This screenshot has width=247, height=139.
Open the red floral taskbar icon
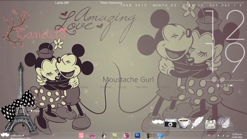(x=126, y=136)
